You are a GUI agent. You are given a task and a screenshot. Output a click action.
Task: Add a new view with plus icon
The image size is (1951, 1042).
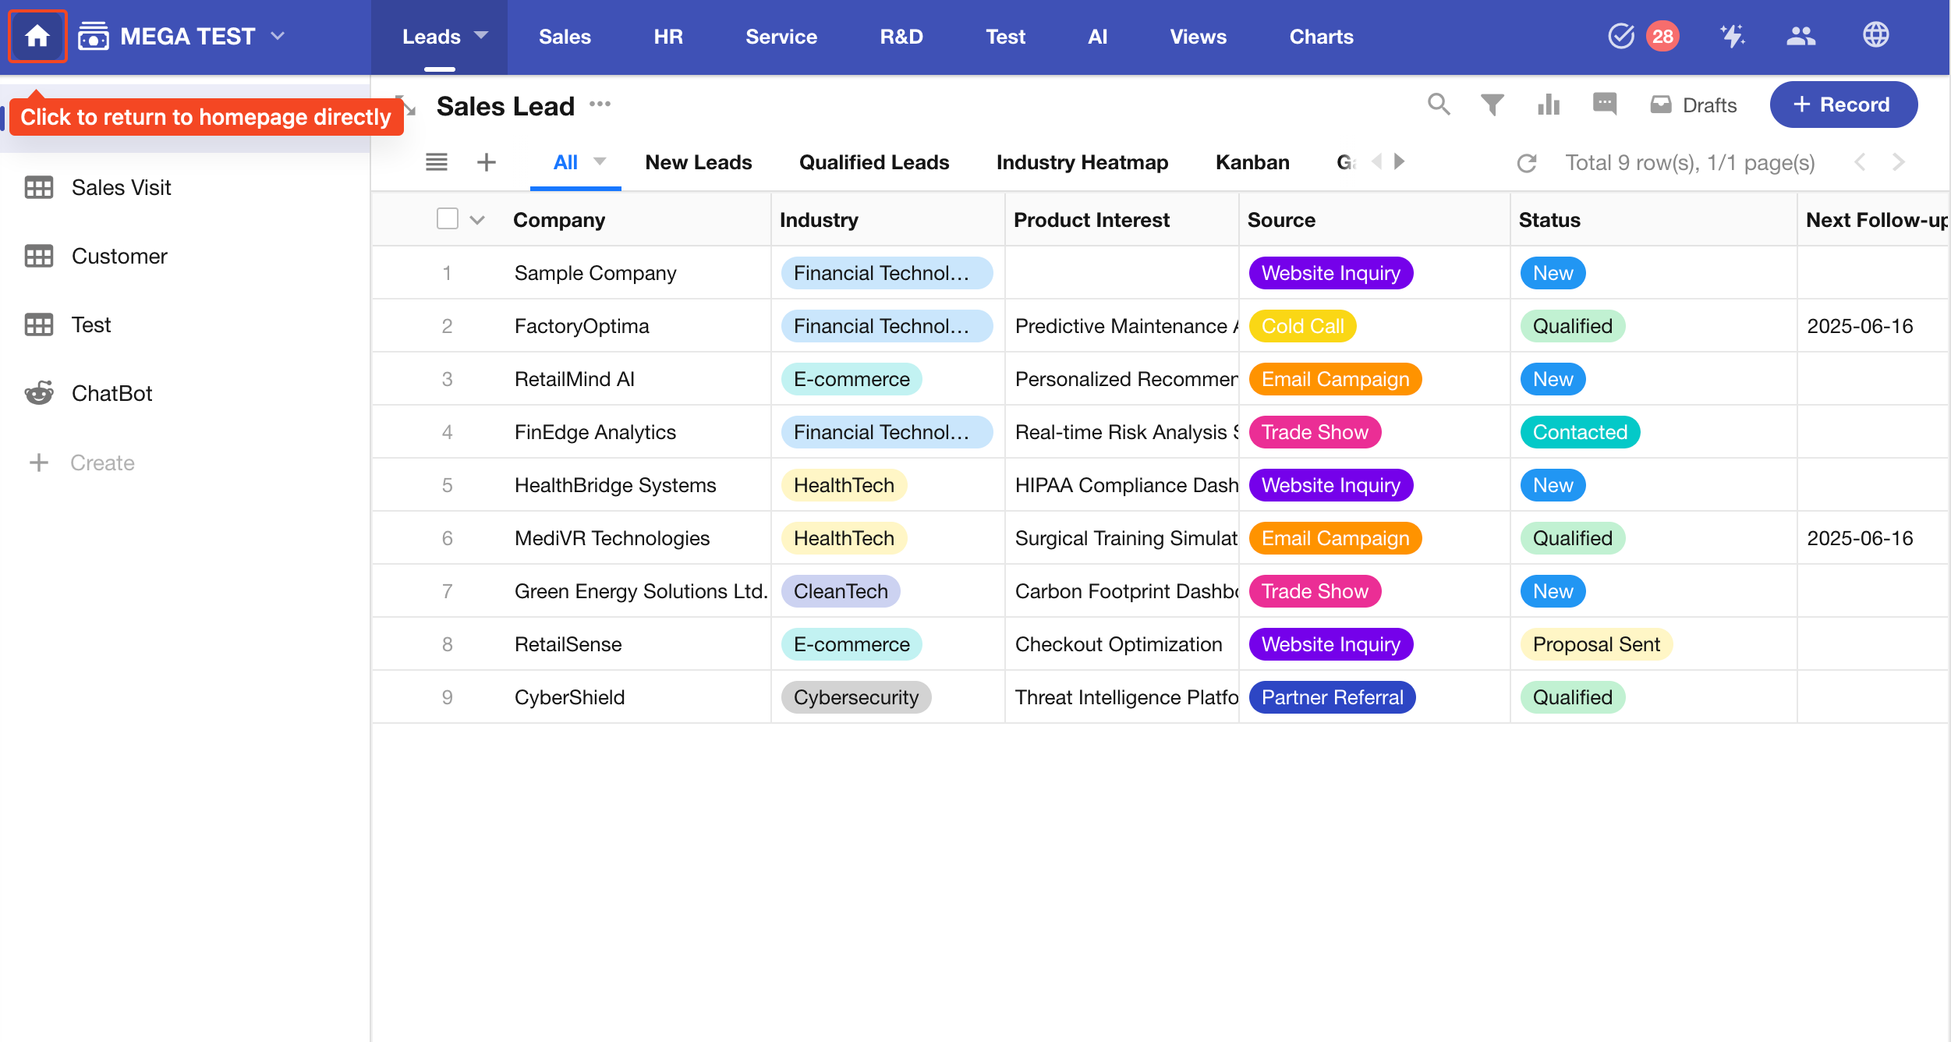(486, 162)
